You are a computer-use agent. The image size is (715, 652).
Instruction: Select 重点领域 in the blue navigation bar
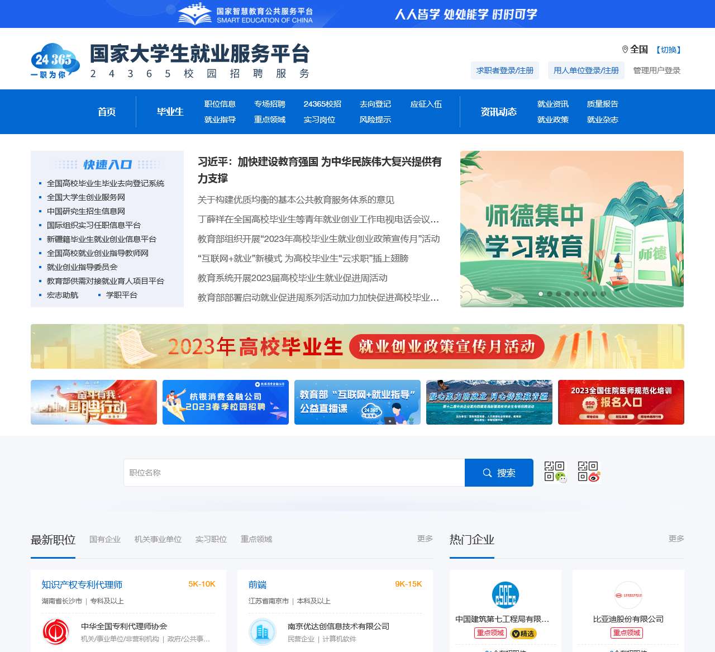270,120
